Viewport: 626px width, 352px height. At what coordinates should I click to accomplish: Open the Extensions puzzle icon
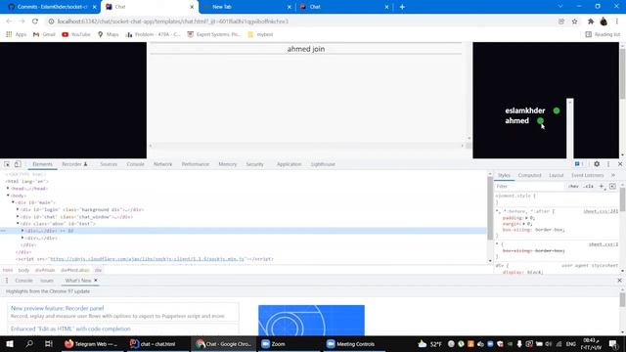(x=591, y=22)
